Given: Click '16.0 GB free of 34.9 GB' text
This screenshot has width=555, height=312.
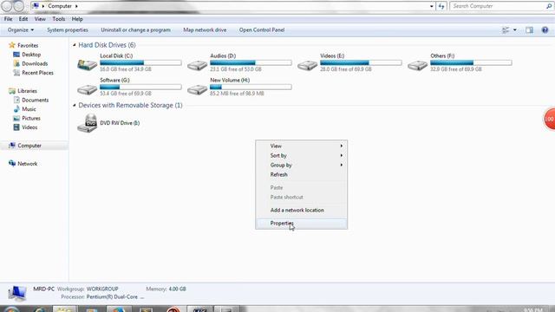Looking at the screenshot, I should (126, 69).
